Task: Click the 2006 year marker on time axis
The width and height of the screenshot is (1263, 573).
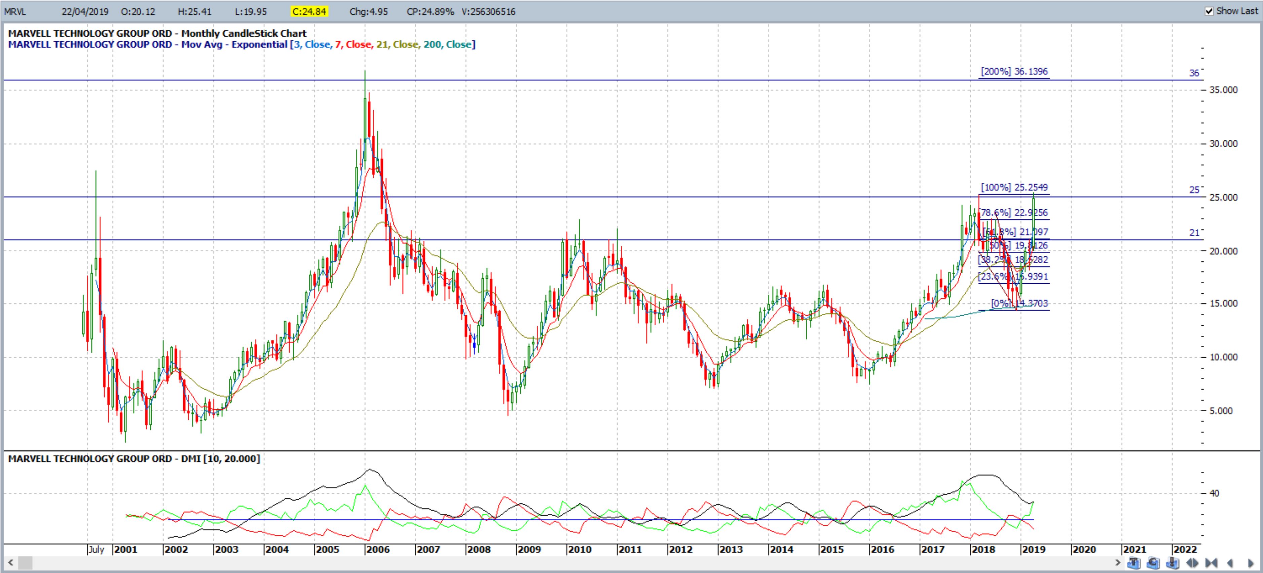Action: 378,549
